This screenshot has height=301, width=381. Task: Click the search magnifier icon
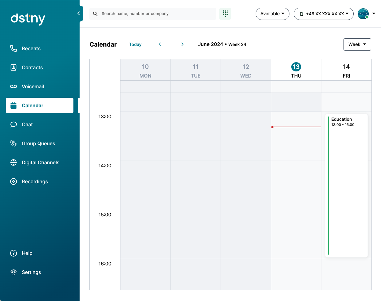point(95,14)
